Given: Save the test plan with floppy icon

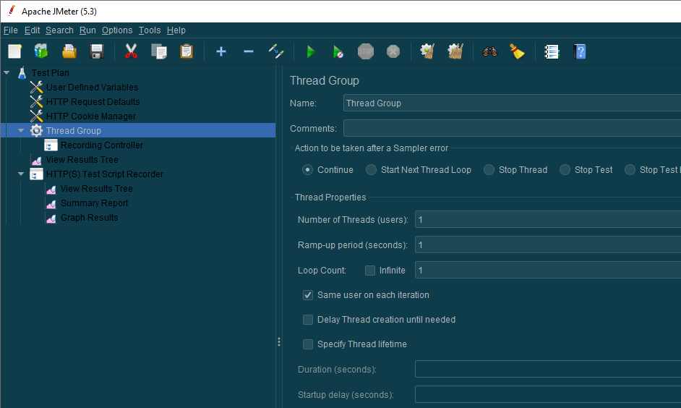Looking at the screenshot, I should [96, 51].
